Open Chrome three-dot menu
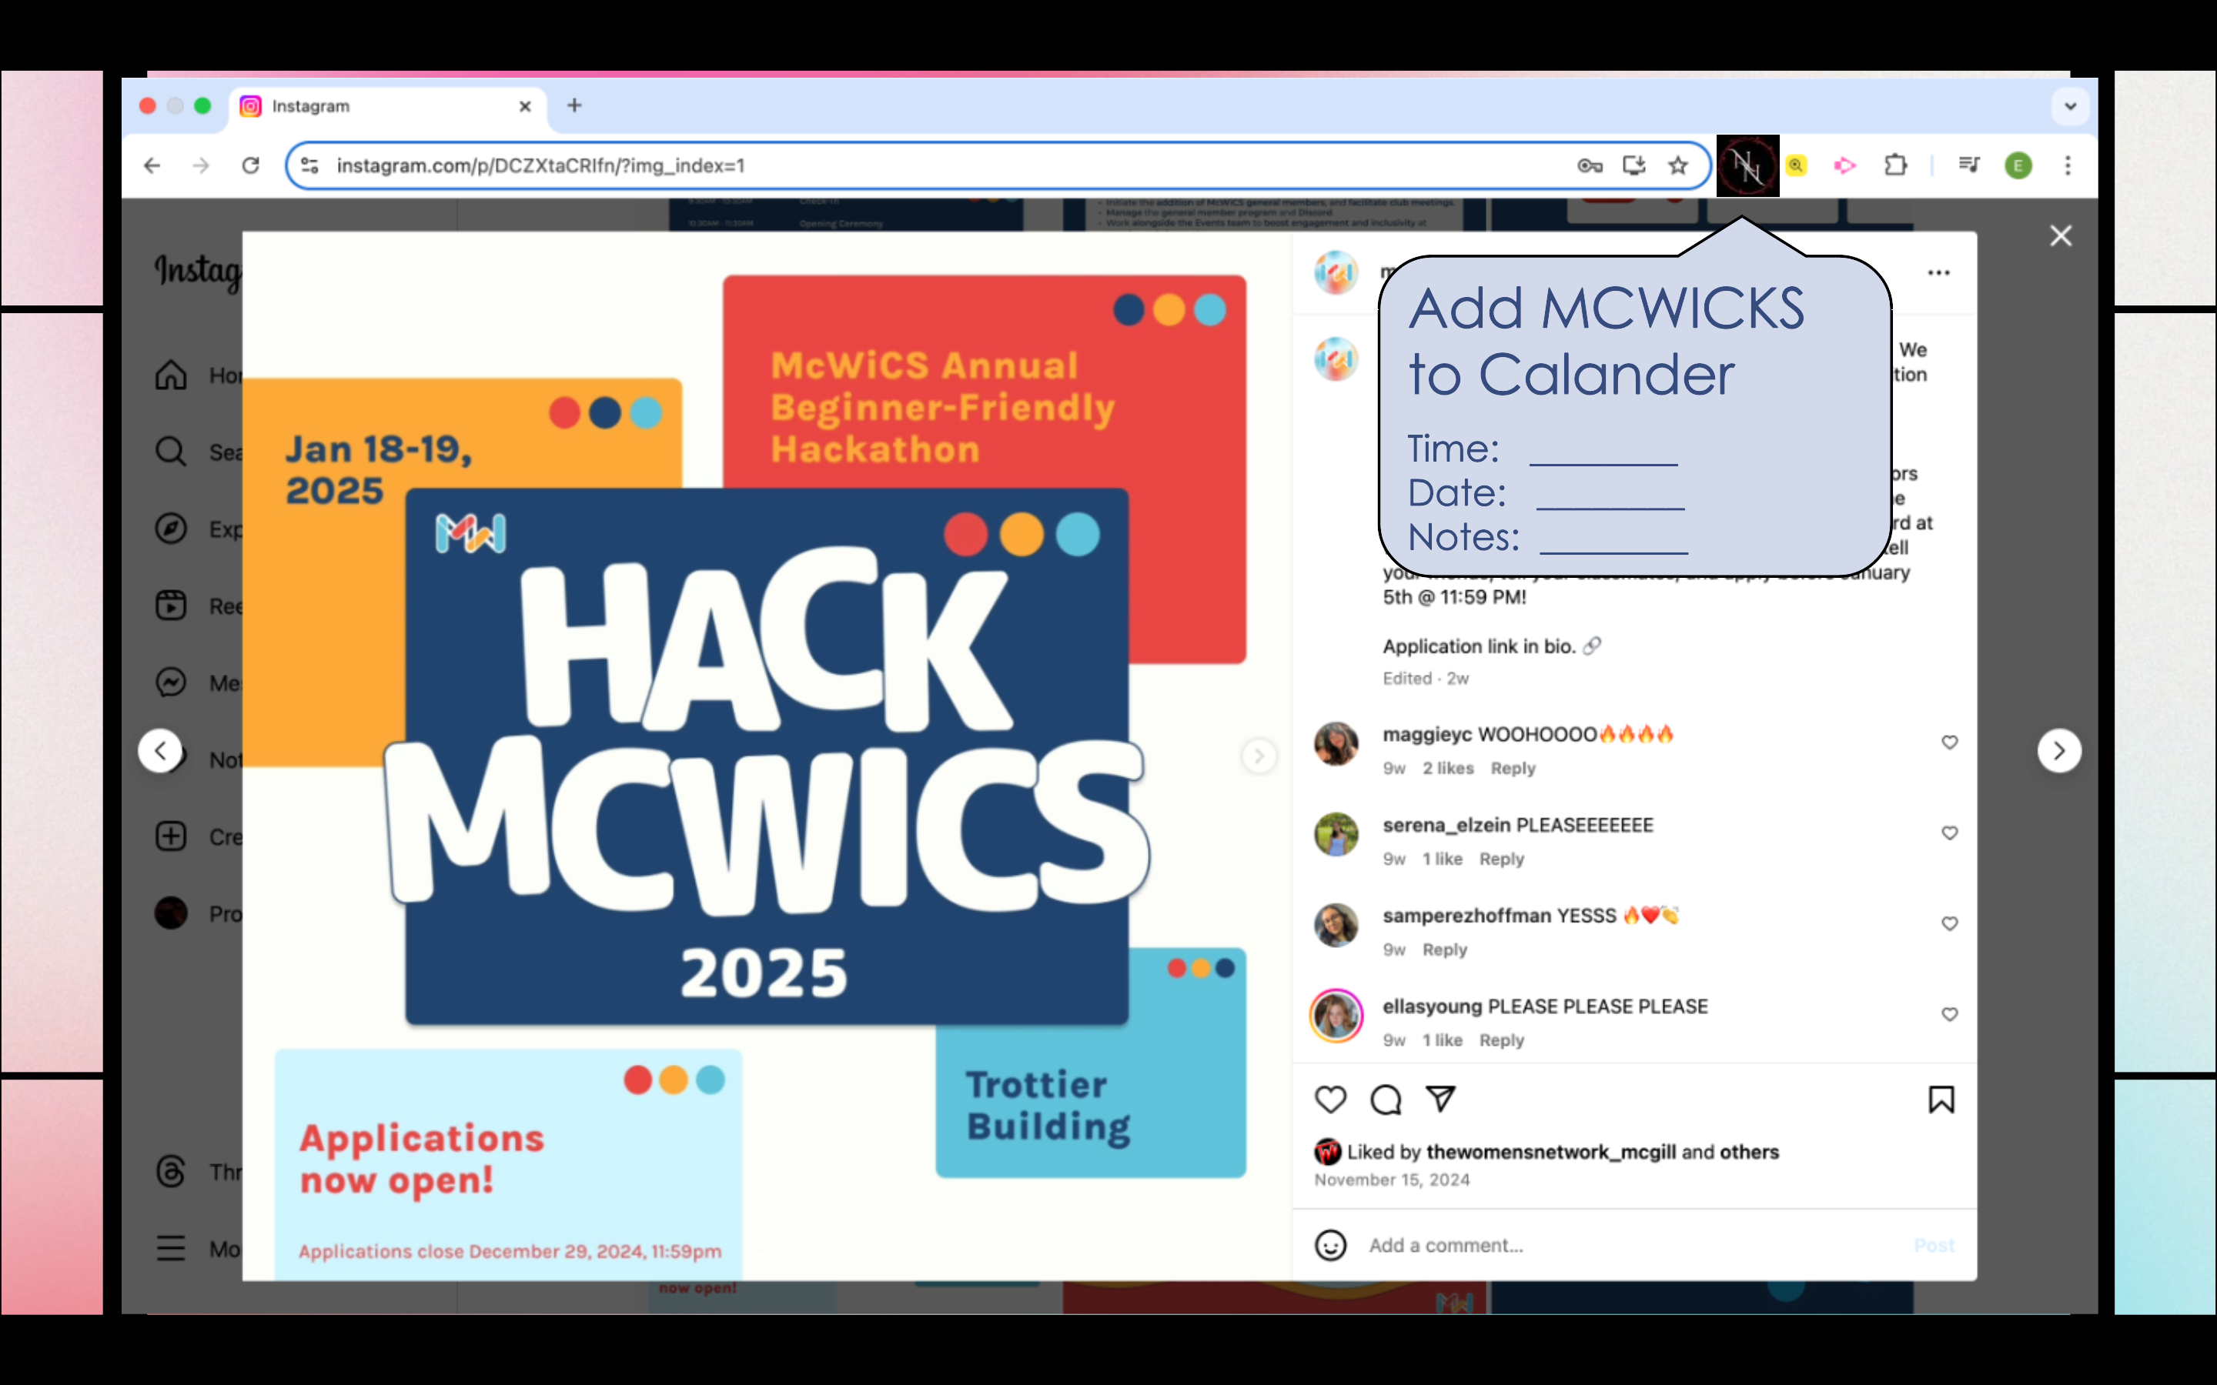Image resolution: width=2217 pixels, height=1385 pixels. point(2068,165)
